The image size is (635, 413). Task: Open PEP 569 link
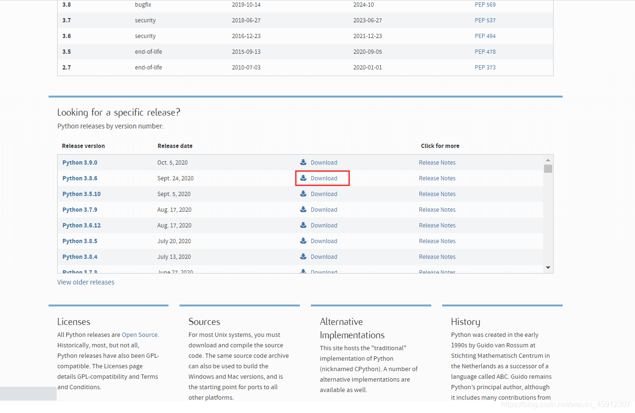(485, 5)
